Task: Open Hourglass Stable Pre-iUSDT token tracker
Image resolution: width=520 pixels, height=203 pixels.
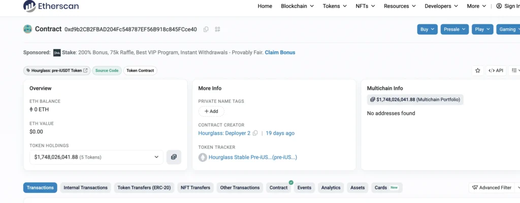Action: (252, 157)
